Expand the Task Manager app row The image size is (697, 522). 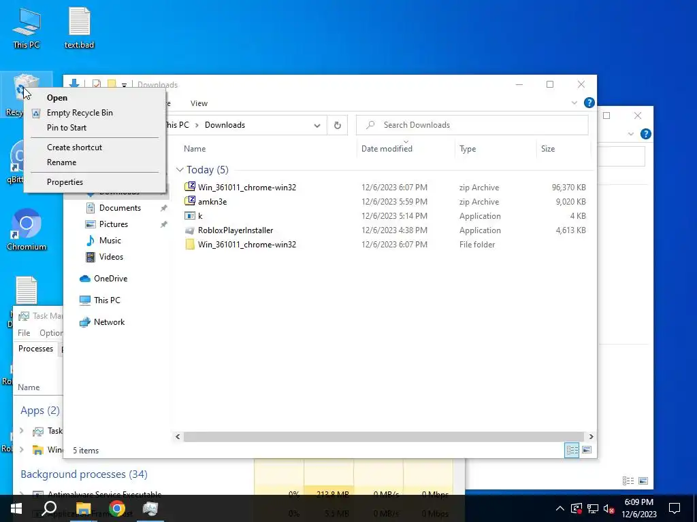[21, 430]
